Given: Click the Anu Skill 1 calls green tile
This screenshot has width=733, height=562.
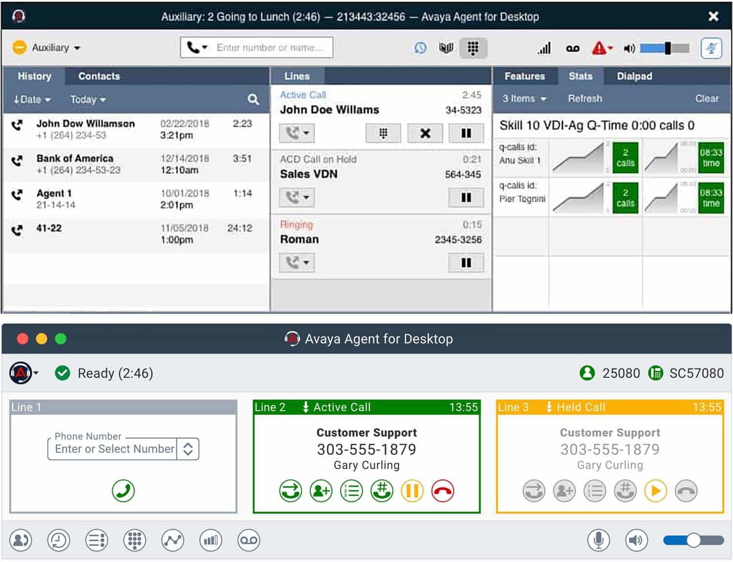Looking at the screenshot, I should (625, 157).
